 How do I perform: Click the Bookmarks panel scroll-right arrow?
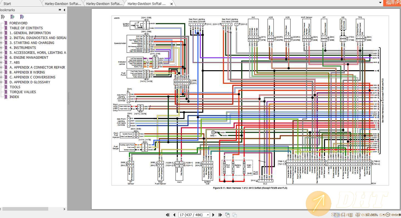[x=64, y=209]
